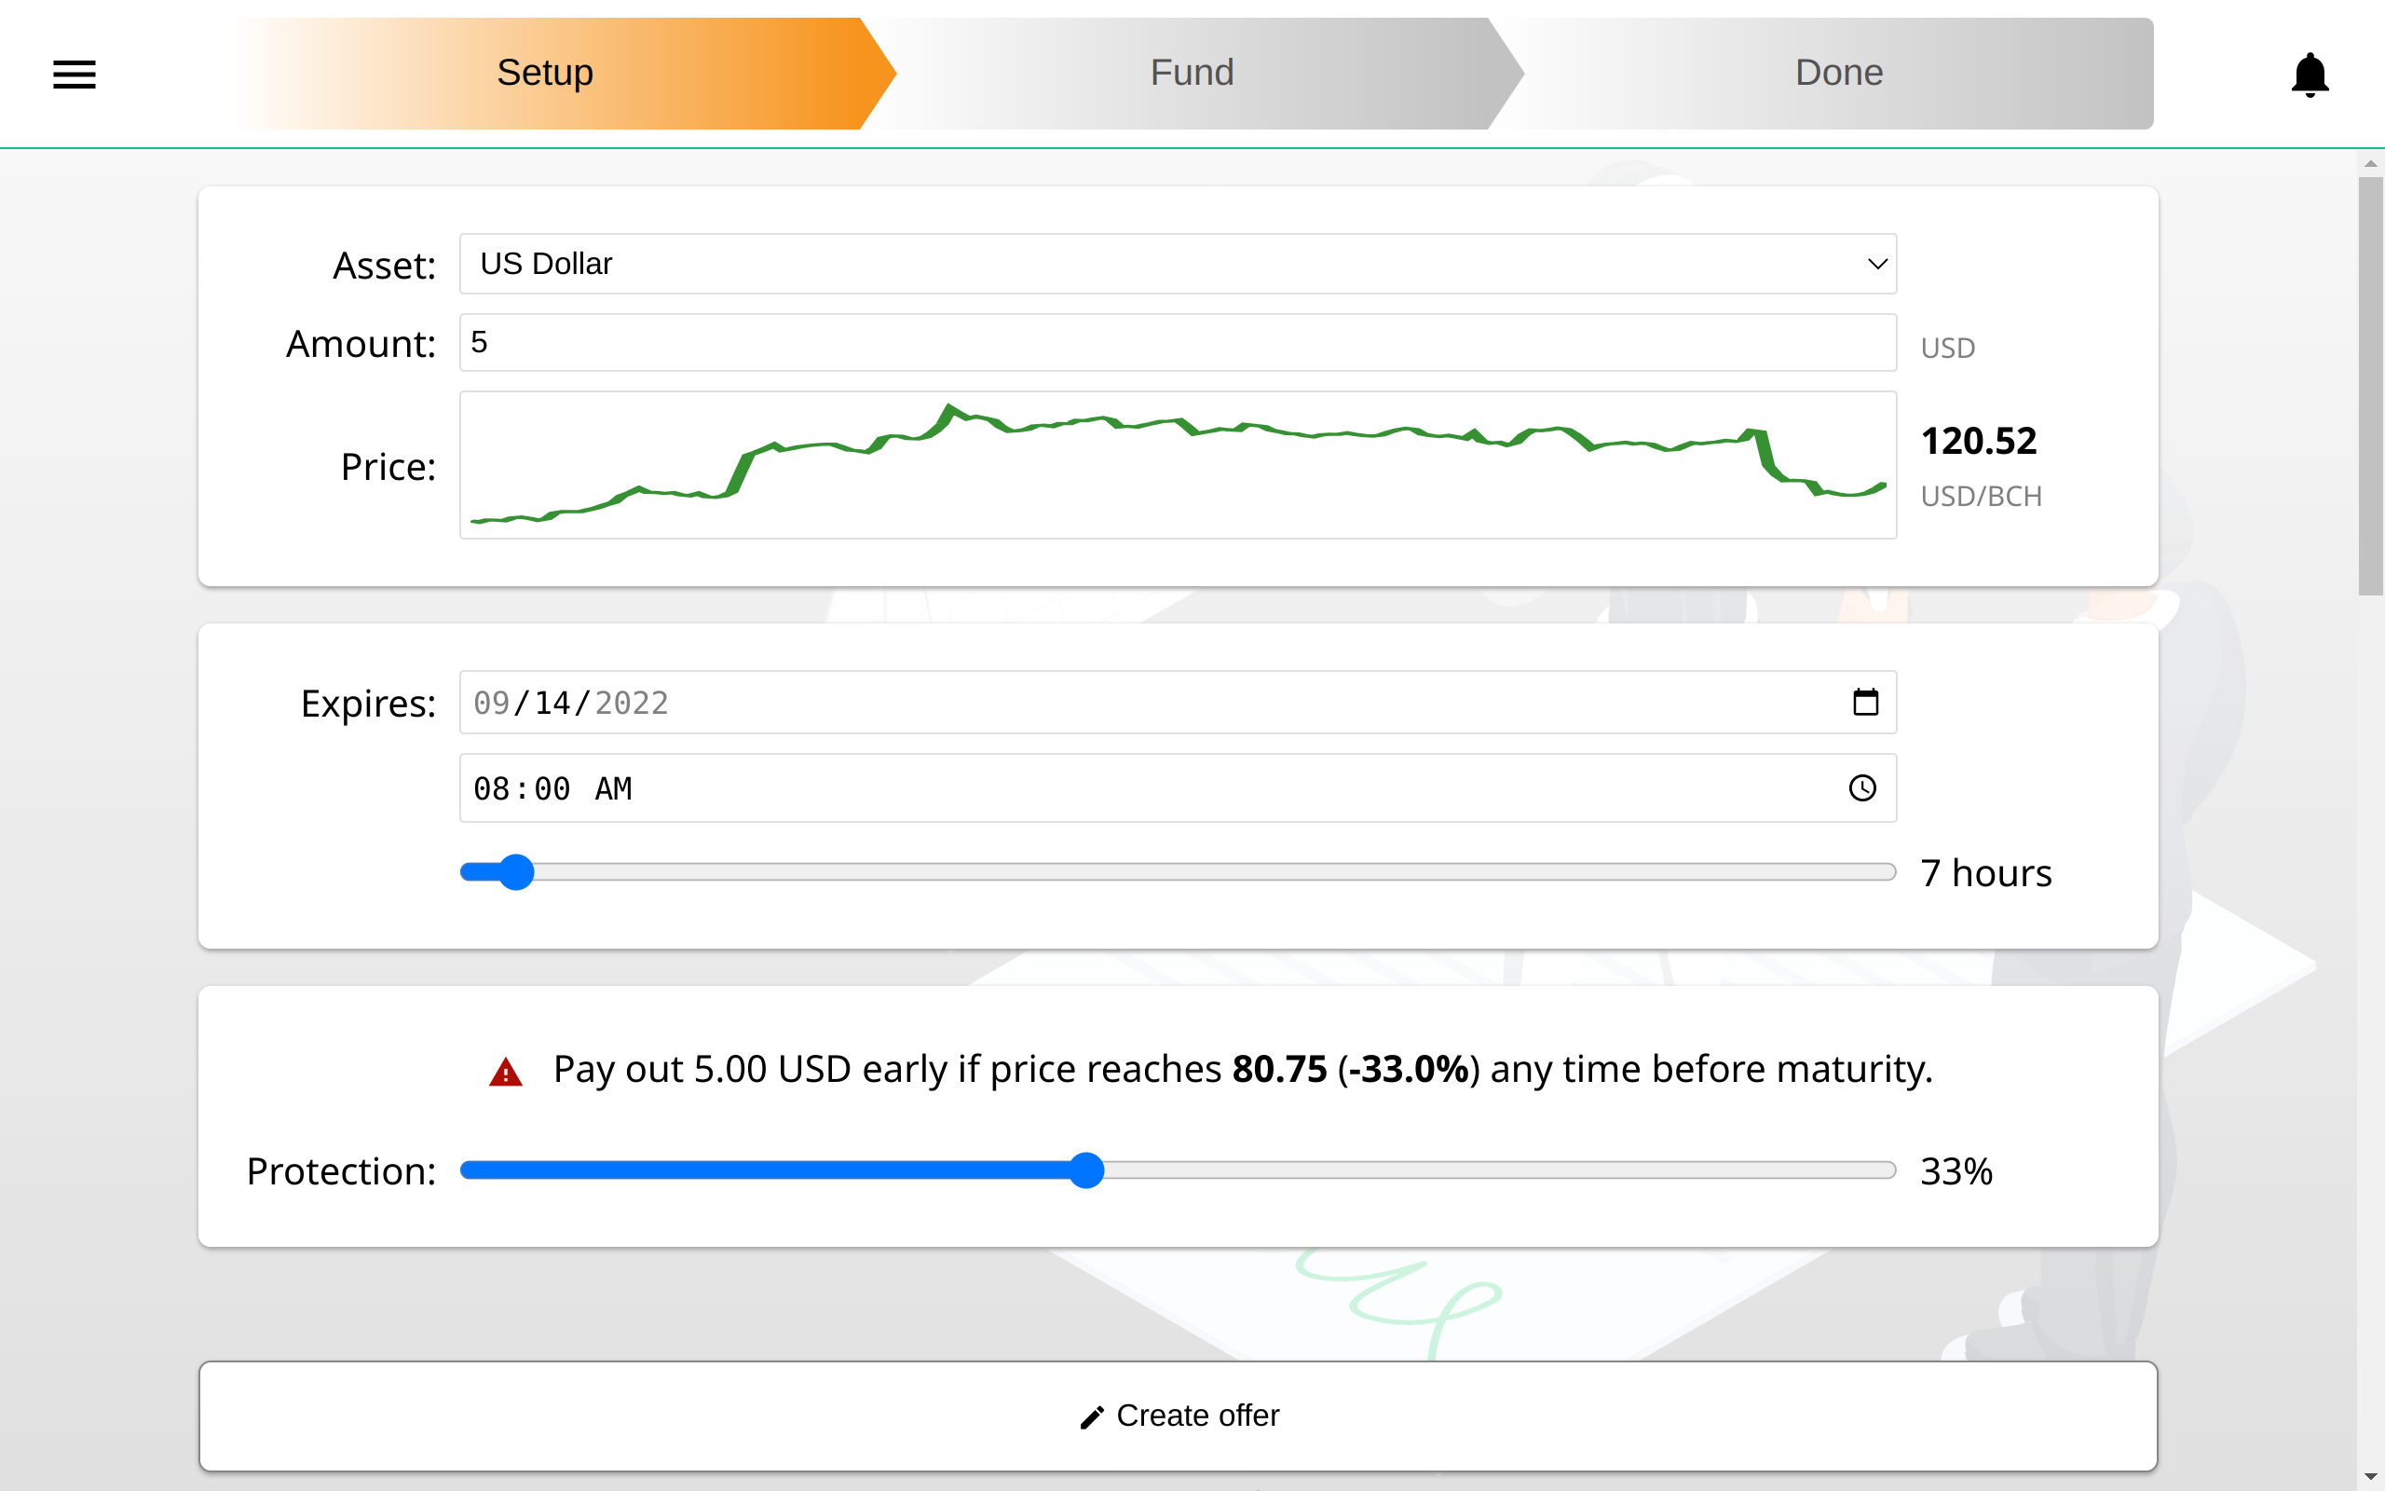Switch to the Done step

coord(1838,73)
